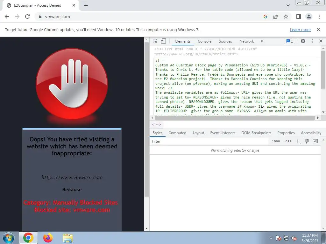Activate DevTools inspect element picker
This screenshot has width=326, height=244.
155,41
